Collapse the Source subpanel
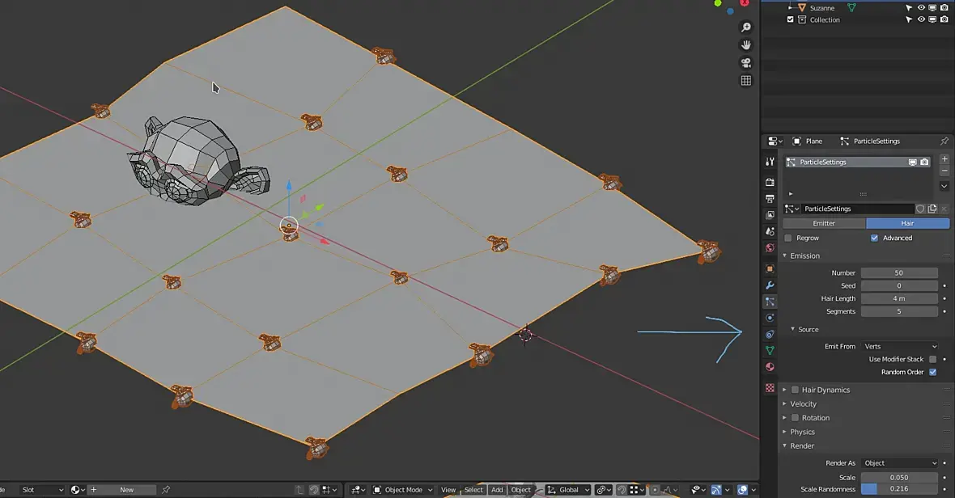Image resolution: width=955 pixels, height=498 pixels. click(x=808, y=330)
